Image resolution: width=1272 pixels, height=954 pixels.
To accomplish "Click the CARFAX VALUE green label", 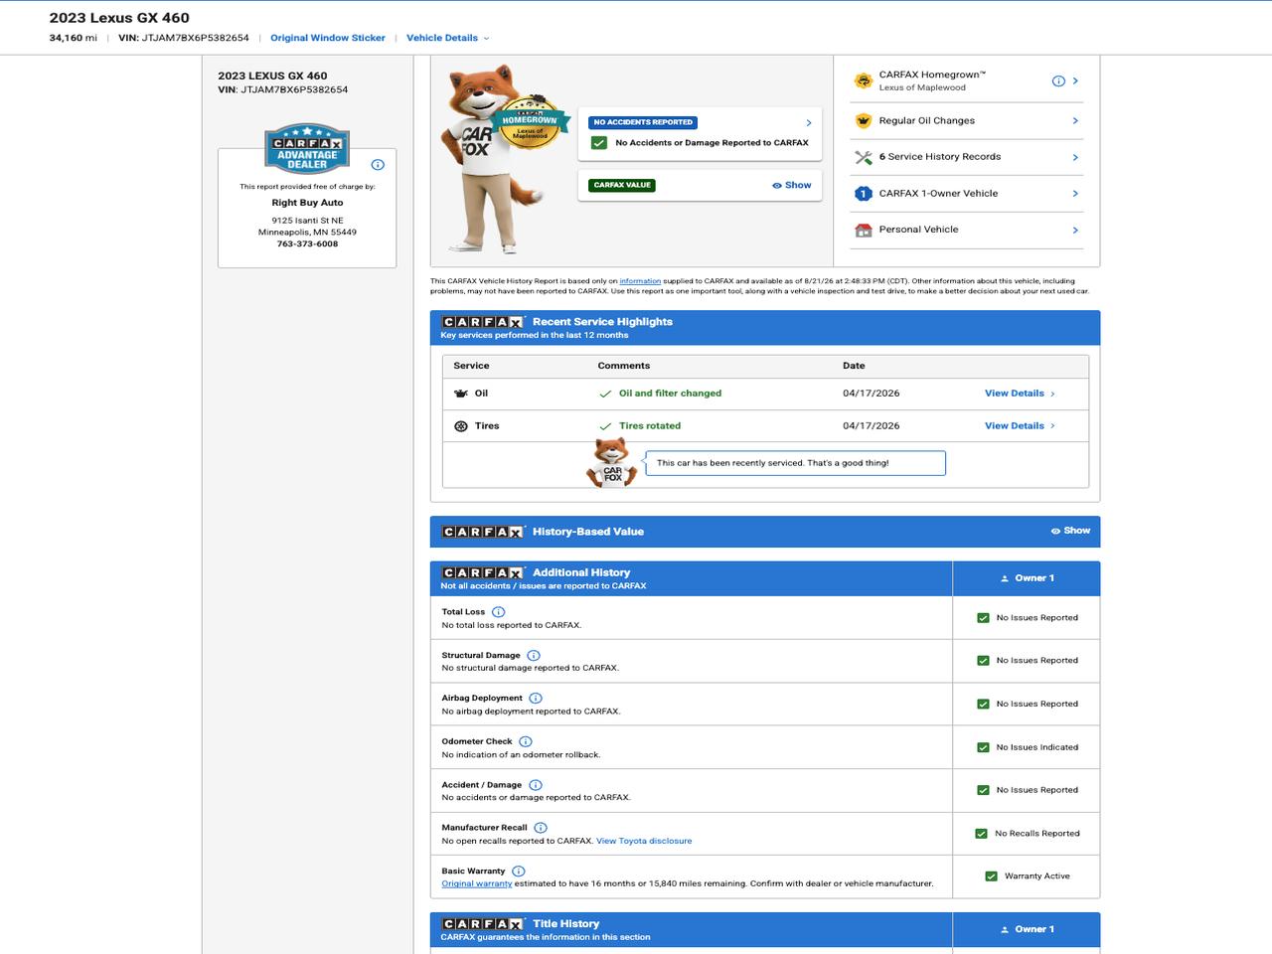I will pyautogui.click(x=622, y=185).
